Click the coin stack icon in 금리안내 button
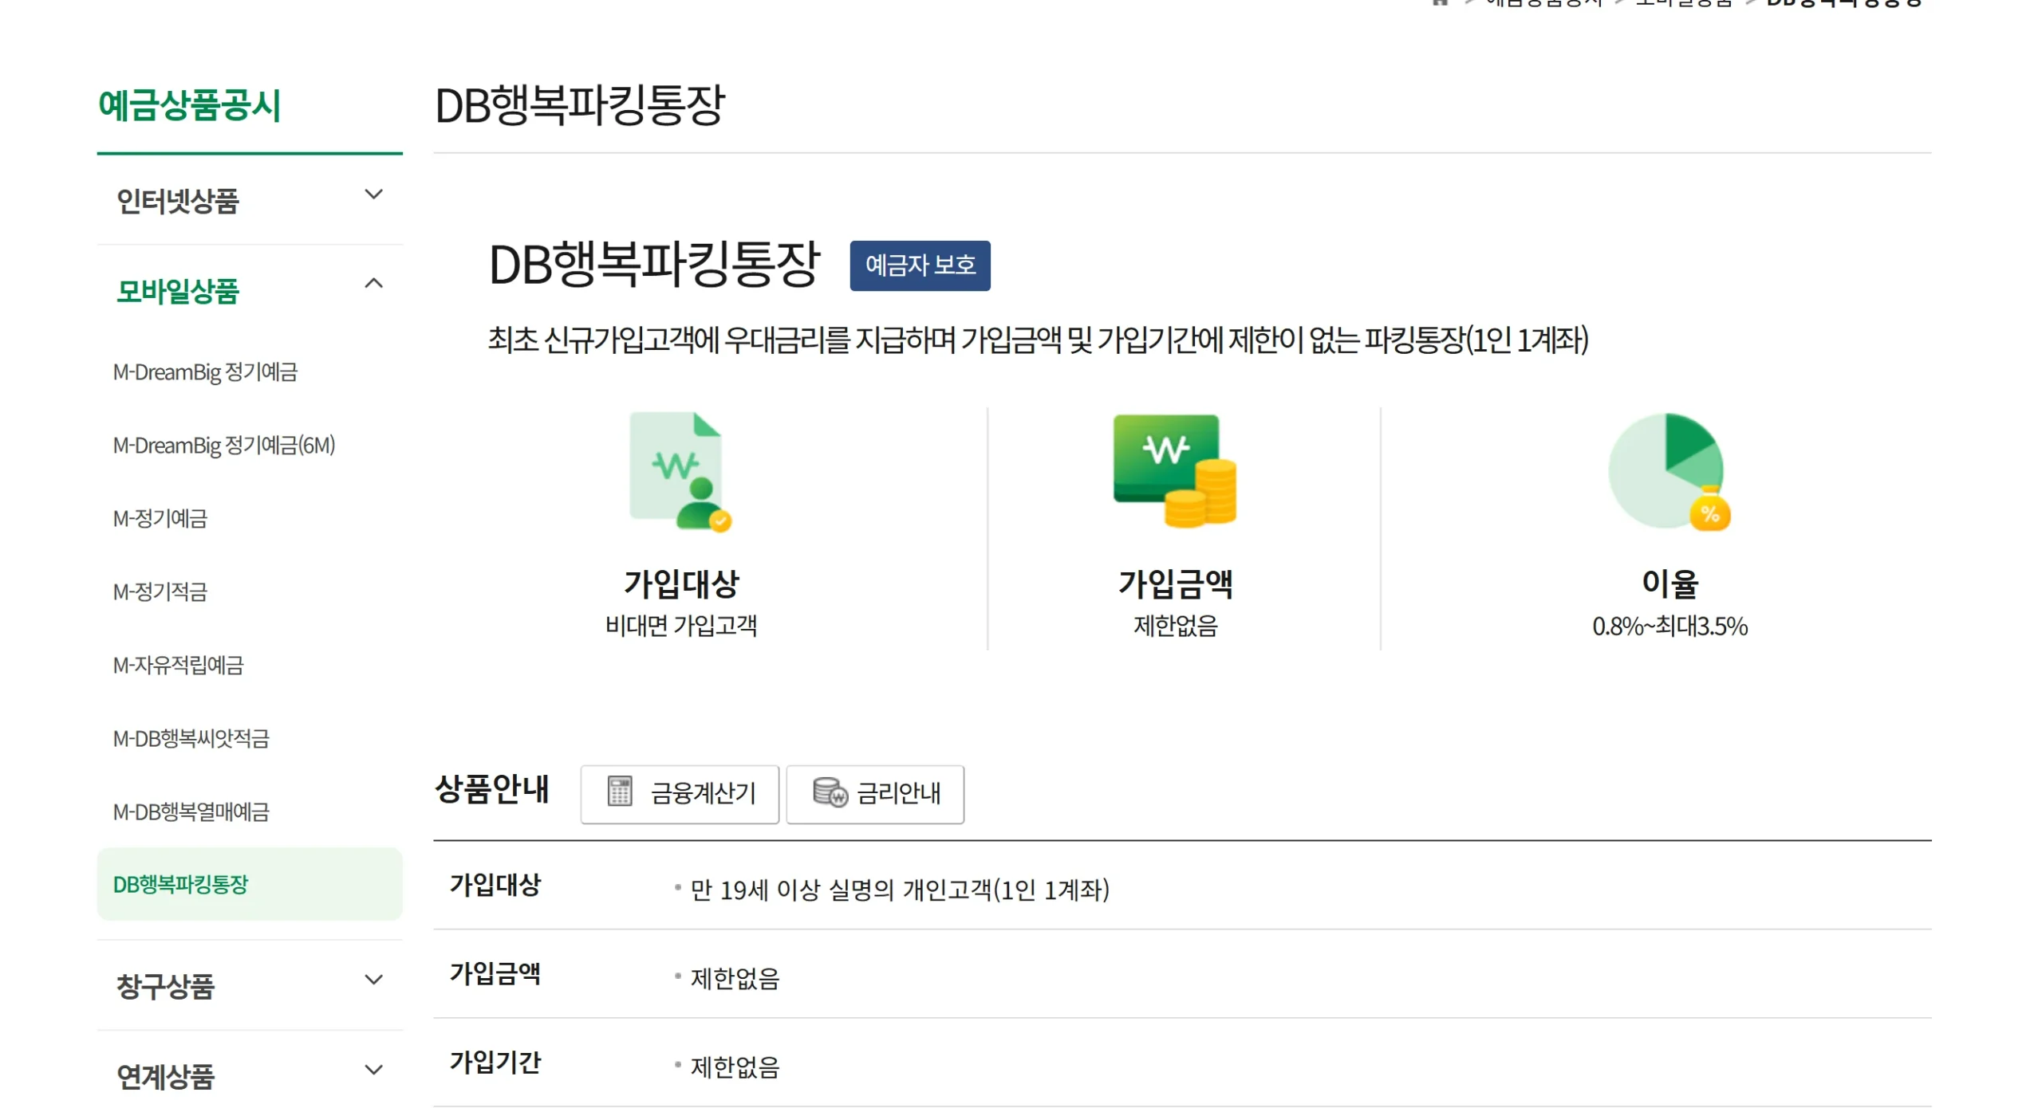The width and height of the screenshot is (2042, 1108). [830, 792]
